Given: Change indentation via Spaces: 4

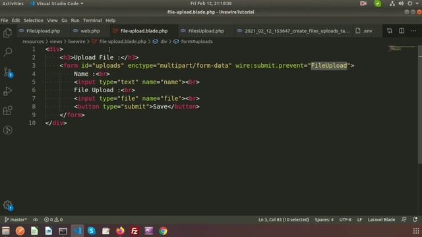Looking at the screenshot, I should [324, 220].
